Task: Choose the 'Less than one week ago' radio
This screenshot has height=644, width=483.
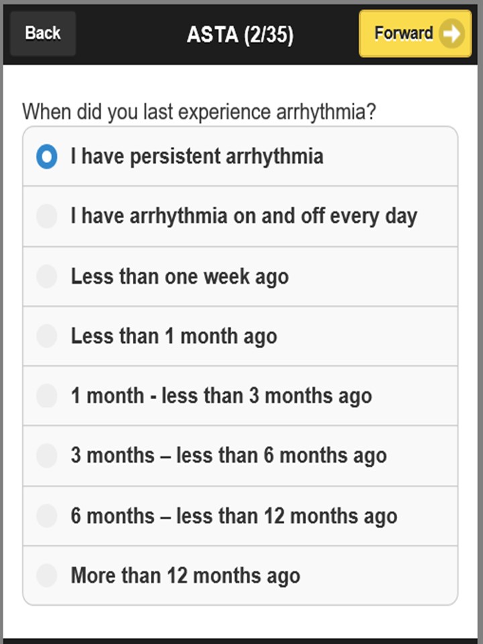Action: pos(46,276)
